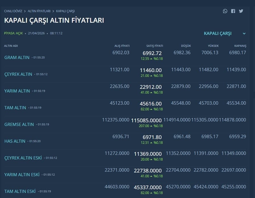The width and height of the screenshot is (255, 198).
Task: Click the HAS ALTIN link
Action: pos(15,141)
